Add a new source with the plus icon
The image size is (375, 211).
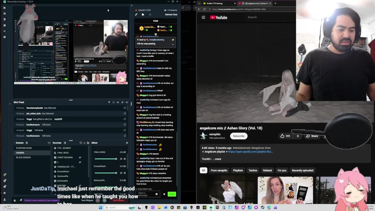(65, 143)
